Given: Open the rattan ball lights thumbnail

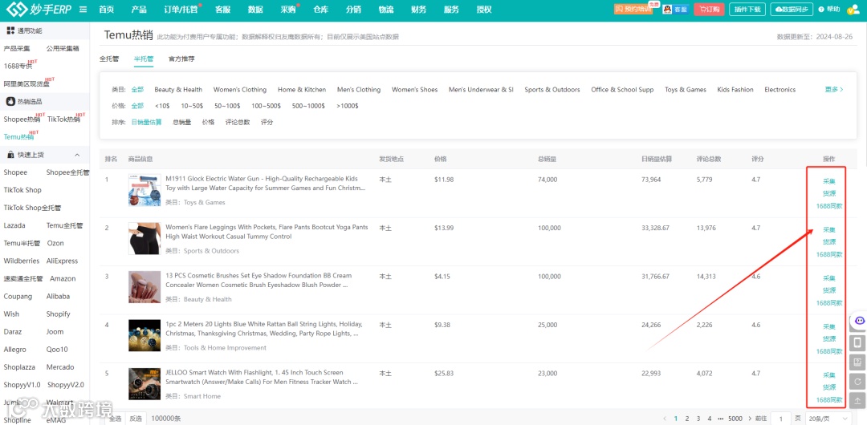Looking at the screenshot, I should coord(144,335).
